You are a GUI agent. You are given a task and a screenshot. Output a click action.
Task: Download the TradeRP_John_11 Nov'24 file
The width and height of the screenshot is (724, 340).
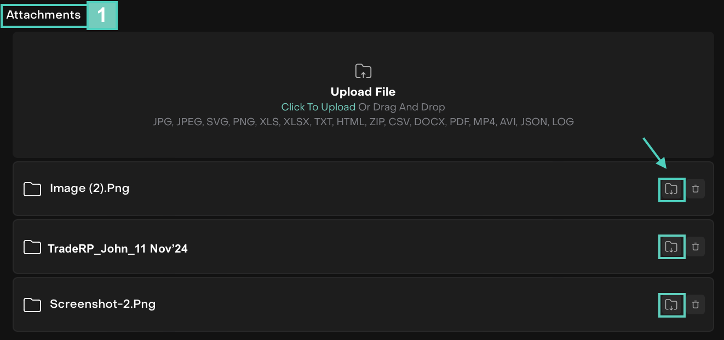pyautogui.click(x=671, y=247)
